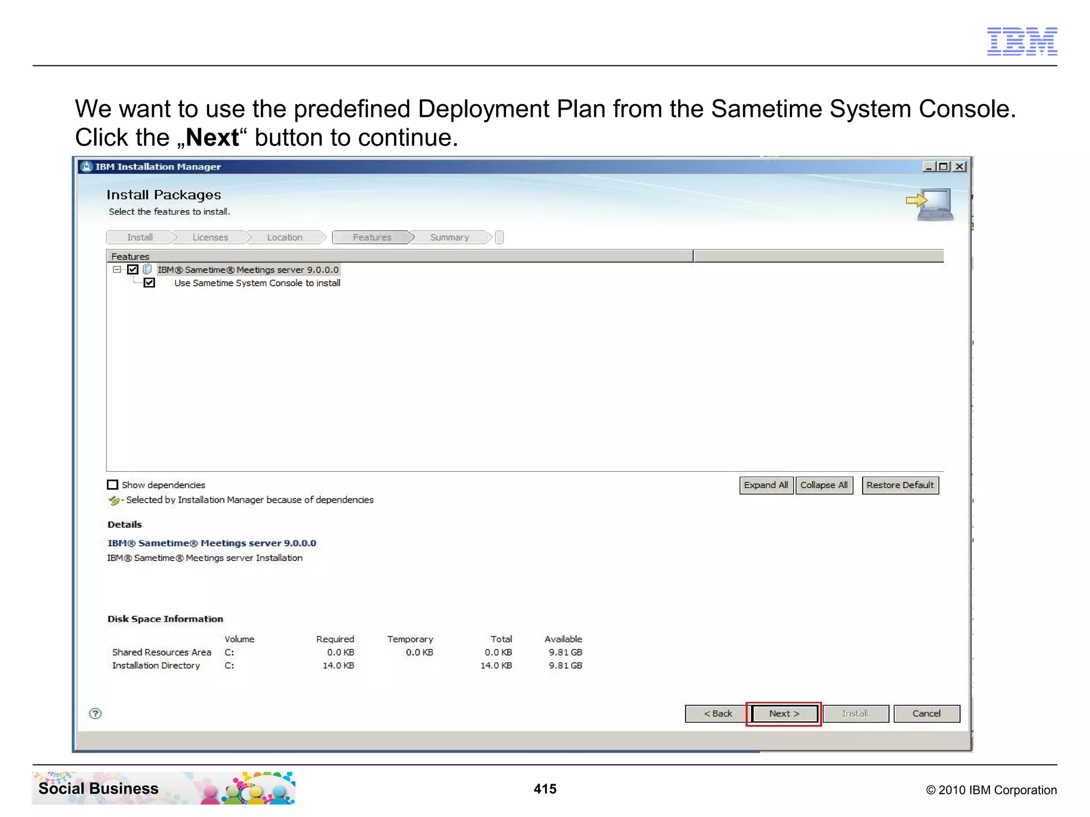Toggle Use Sametime System Console checkbox
Screen dimensions: 1090x817
point(150,282)
